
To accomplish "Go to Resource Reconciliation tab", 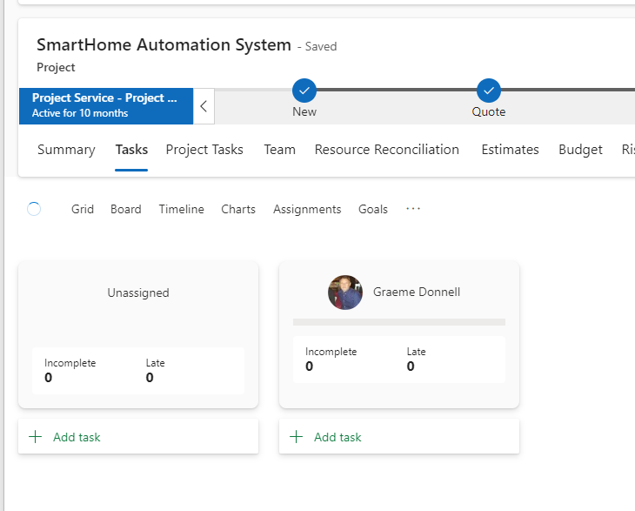I will 386,150.
